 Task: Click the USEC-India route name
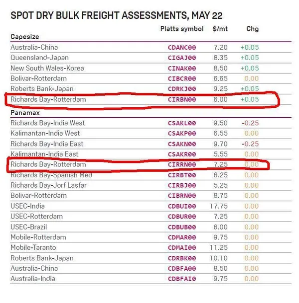tap(27, 206)
